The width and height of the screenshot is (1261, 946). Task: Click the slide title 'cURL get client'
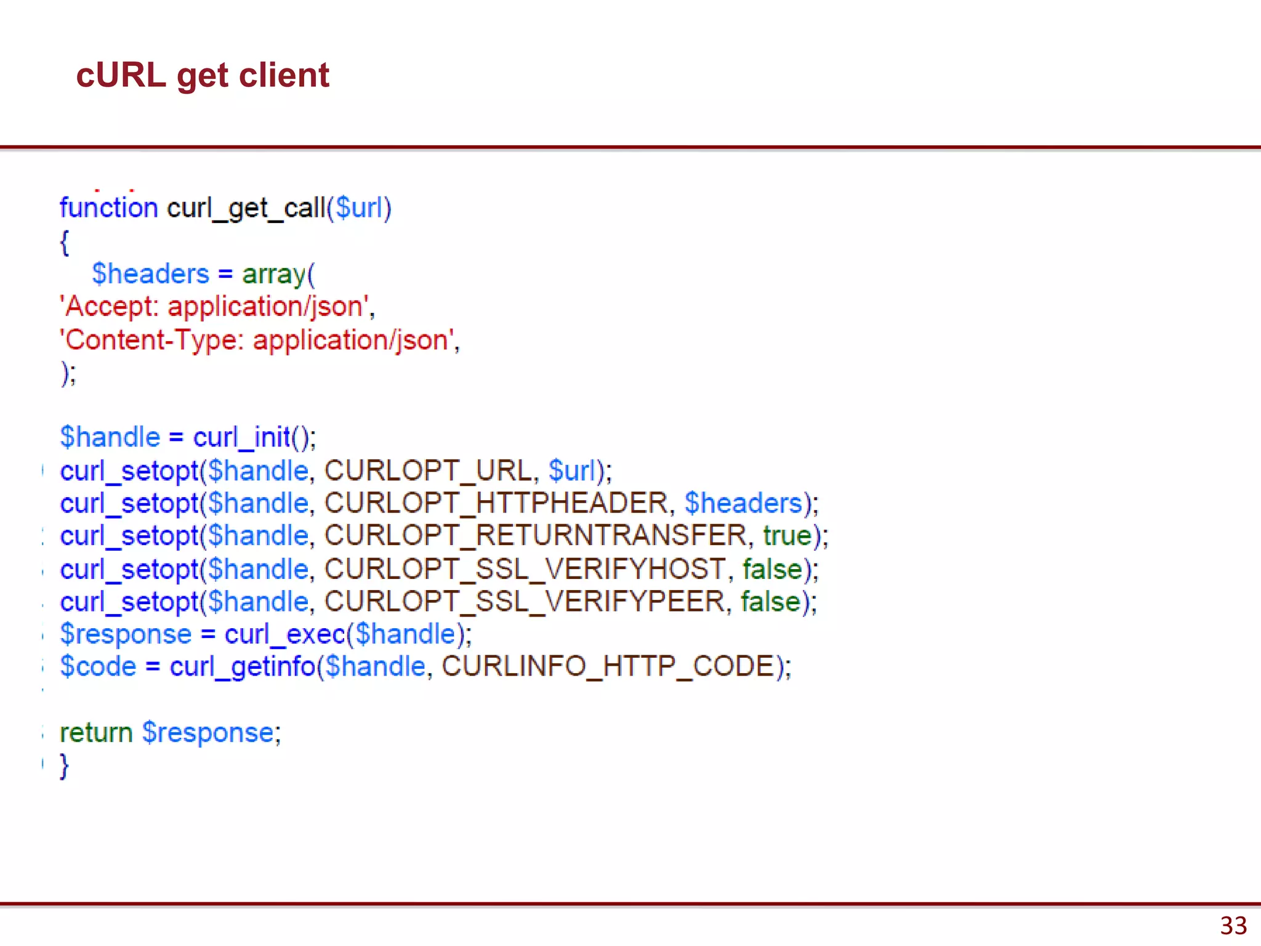pos(202,75)
